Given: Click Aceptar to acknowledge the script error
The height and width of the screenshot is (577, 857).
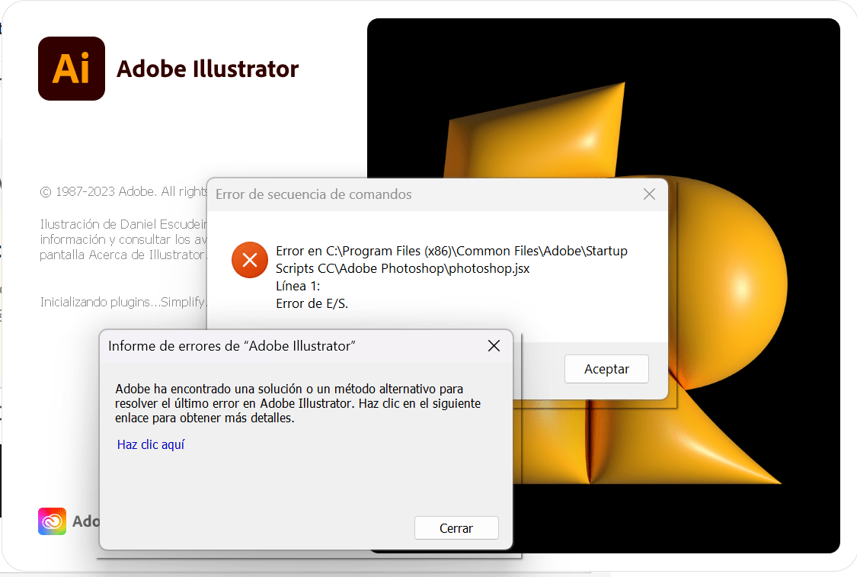Looking at the screenshot, I should point(606,368).
